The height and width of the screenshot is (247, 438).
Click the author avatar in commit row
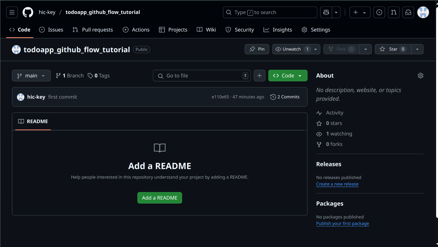click(21, 97)
